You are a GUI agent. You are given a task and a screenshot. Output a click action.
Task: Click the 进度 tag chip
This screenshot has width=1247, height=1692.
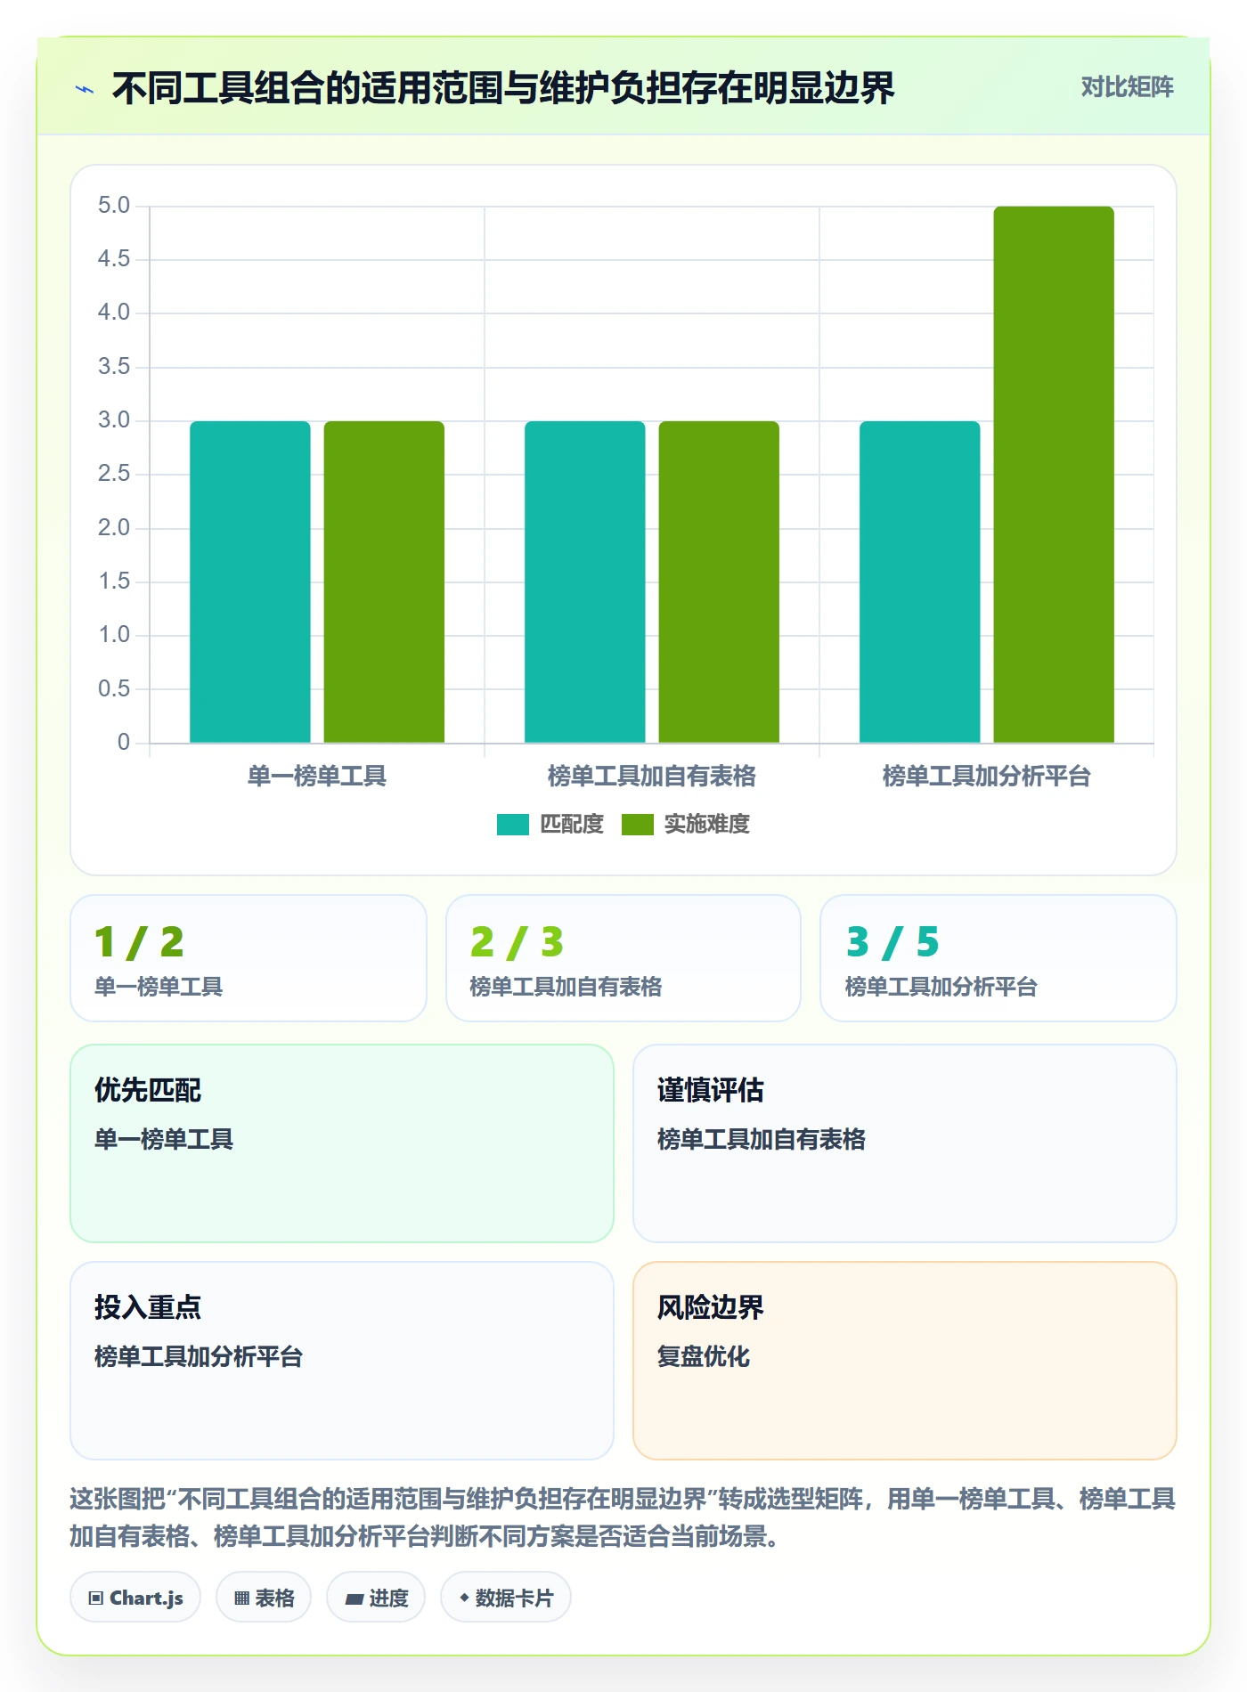[376, 1598]
